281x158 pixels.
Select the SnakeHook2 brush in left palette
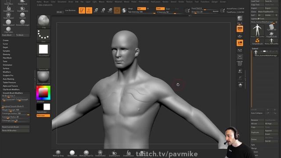point(8,16)
